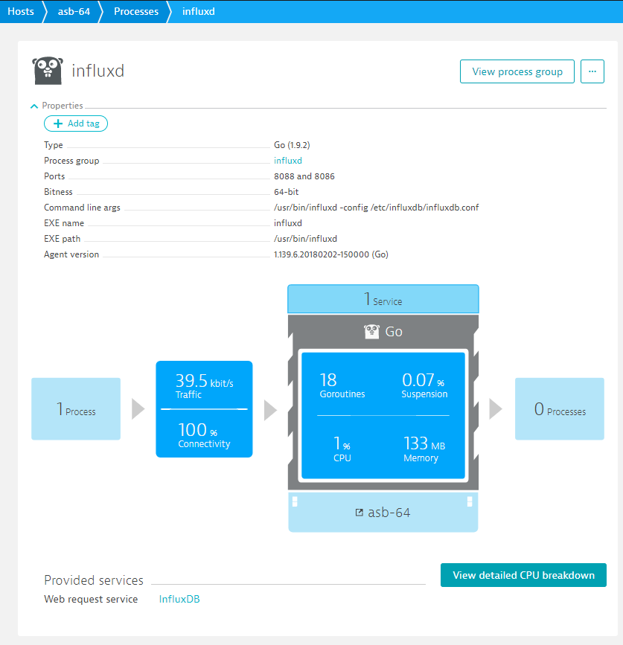Select the 18 Goroutines metric
The width and height of the screenshot is (623, 645).
click(342, 385)
